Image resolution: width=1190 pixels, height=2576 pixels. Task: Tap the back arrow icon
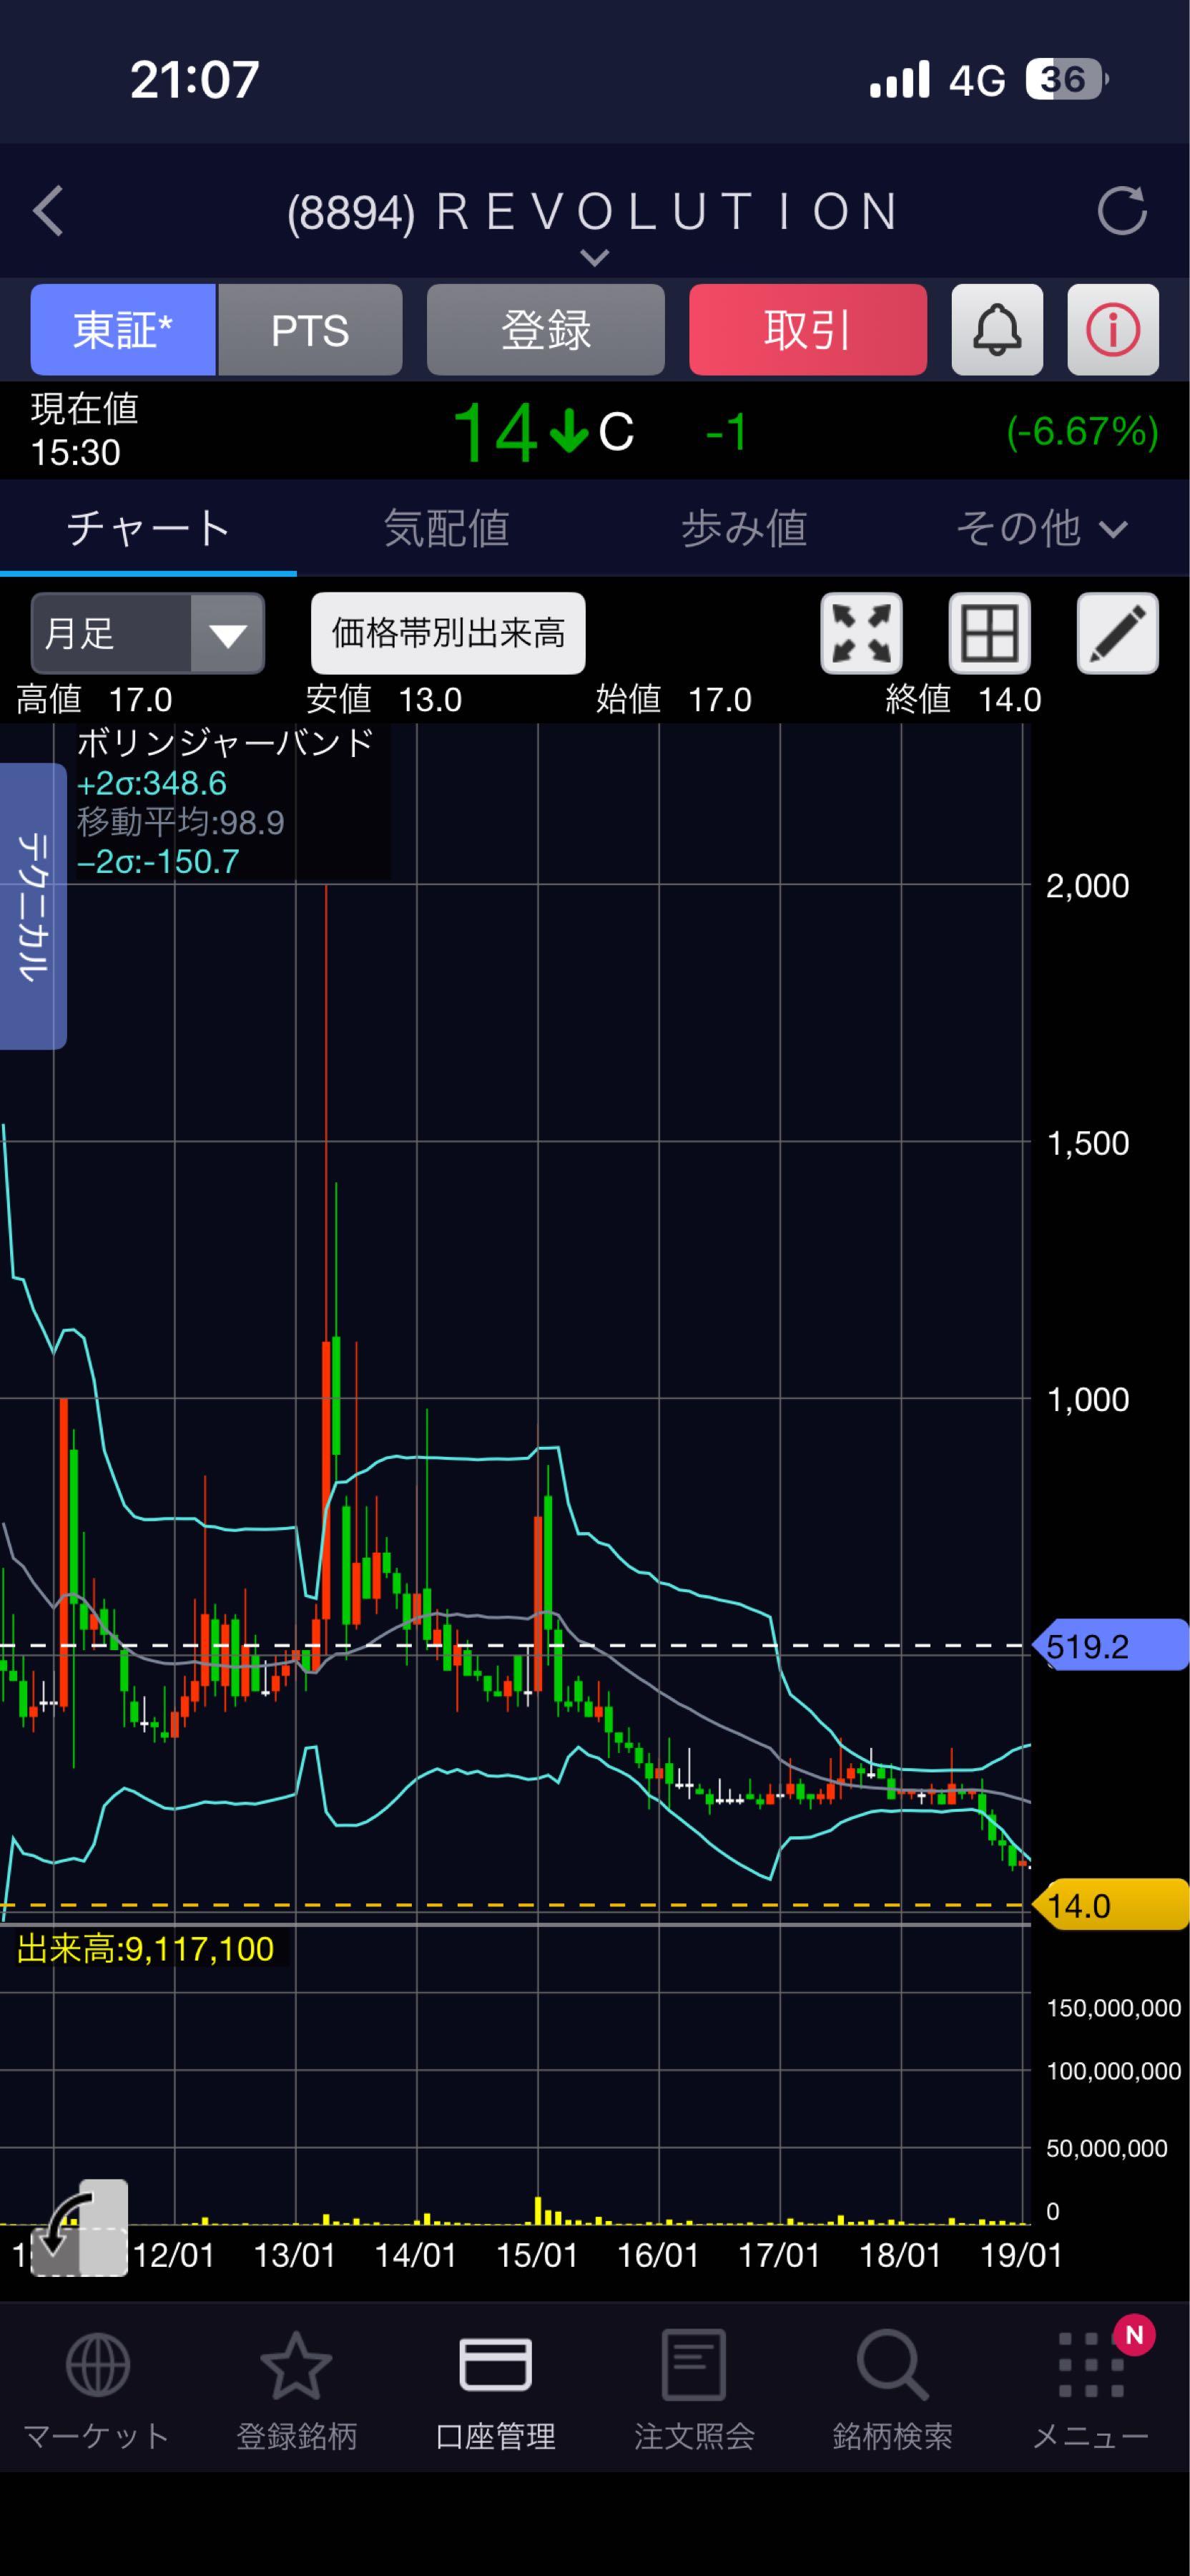tap(48, 211)
